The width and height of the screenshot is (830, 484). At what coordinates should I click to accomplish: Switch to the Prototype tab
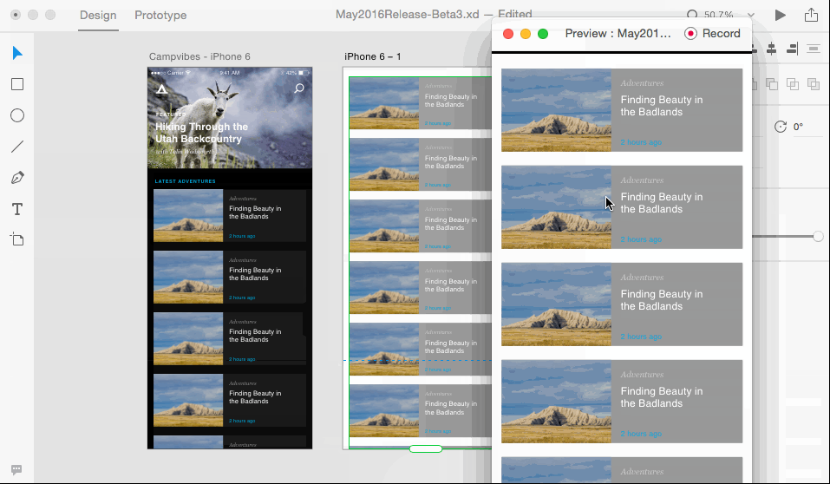160,15
